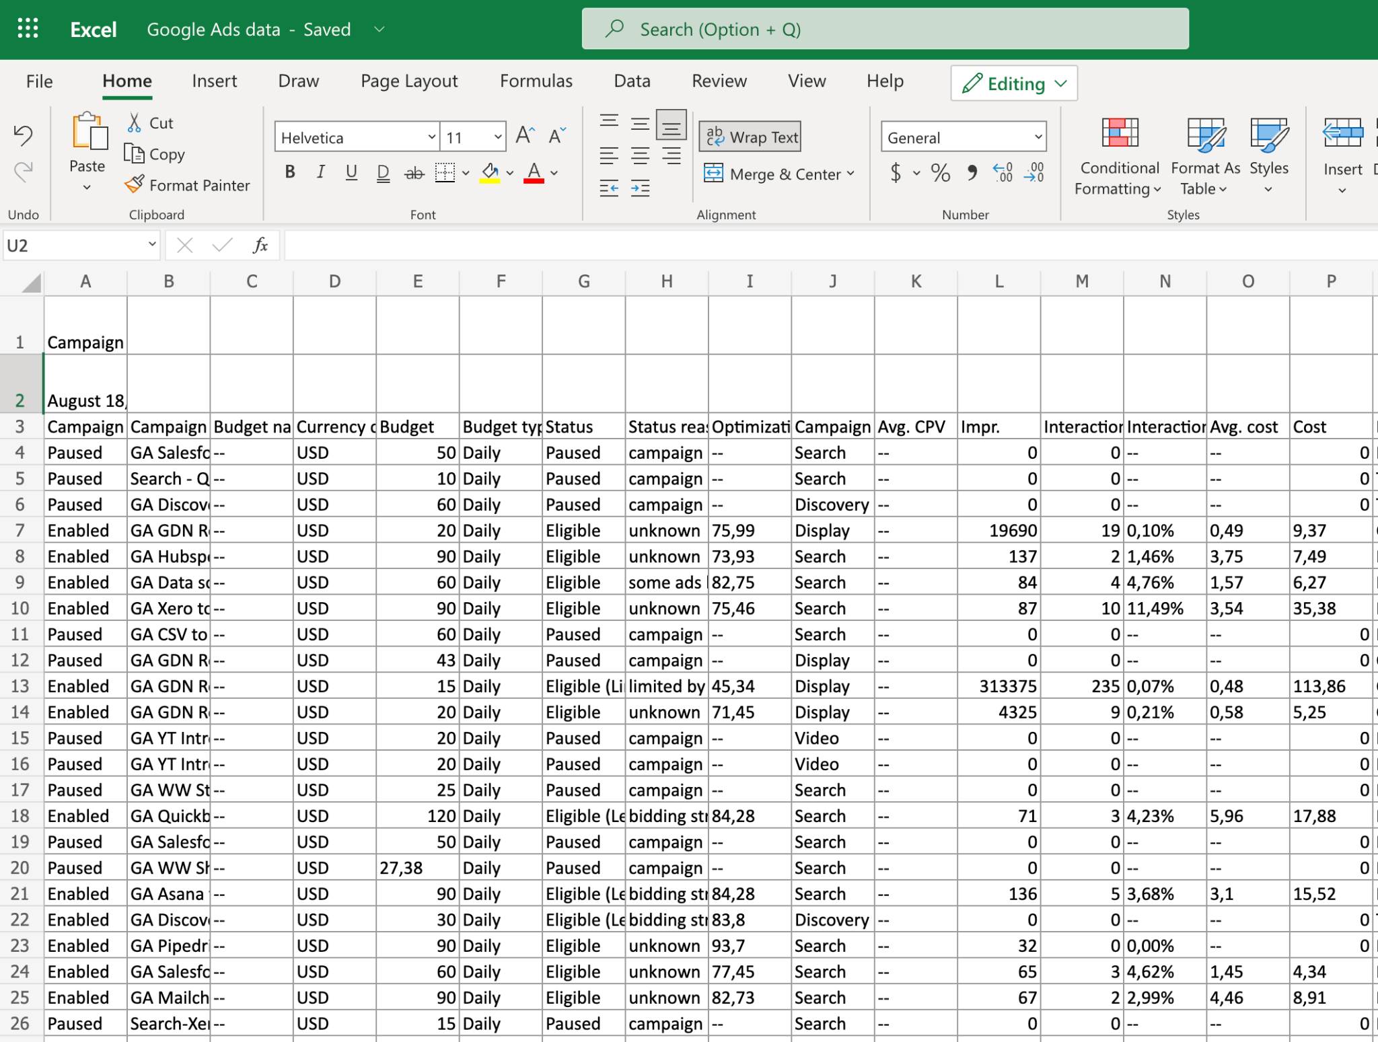Viewport: 1378px width, 1042px height.
Task: Increase indent icon
Action: [640, 188]
